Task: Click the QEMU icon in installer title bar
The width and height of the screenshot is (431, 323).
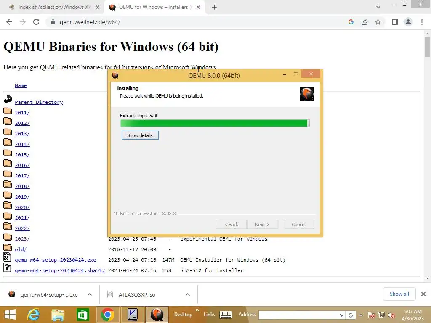Action: coord(115,75)
